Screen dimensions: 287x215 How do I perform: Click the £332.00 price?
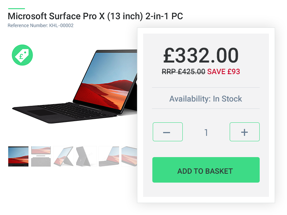pyautogui.click(x=201, y=55)
